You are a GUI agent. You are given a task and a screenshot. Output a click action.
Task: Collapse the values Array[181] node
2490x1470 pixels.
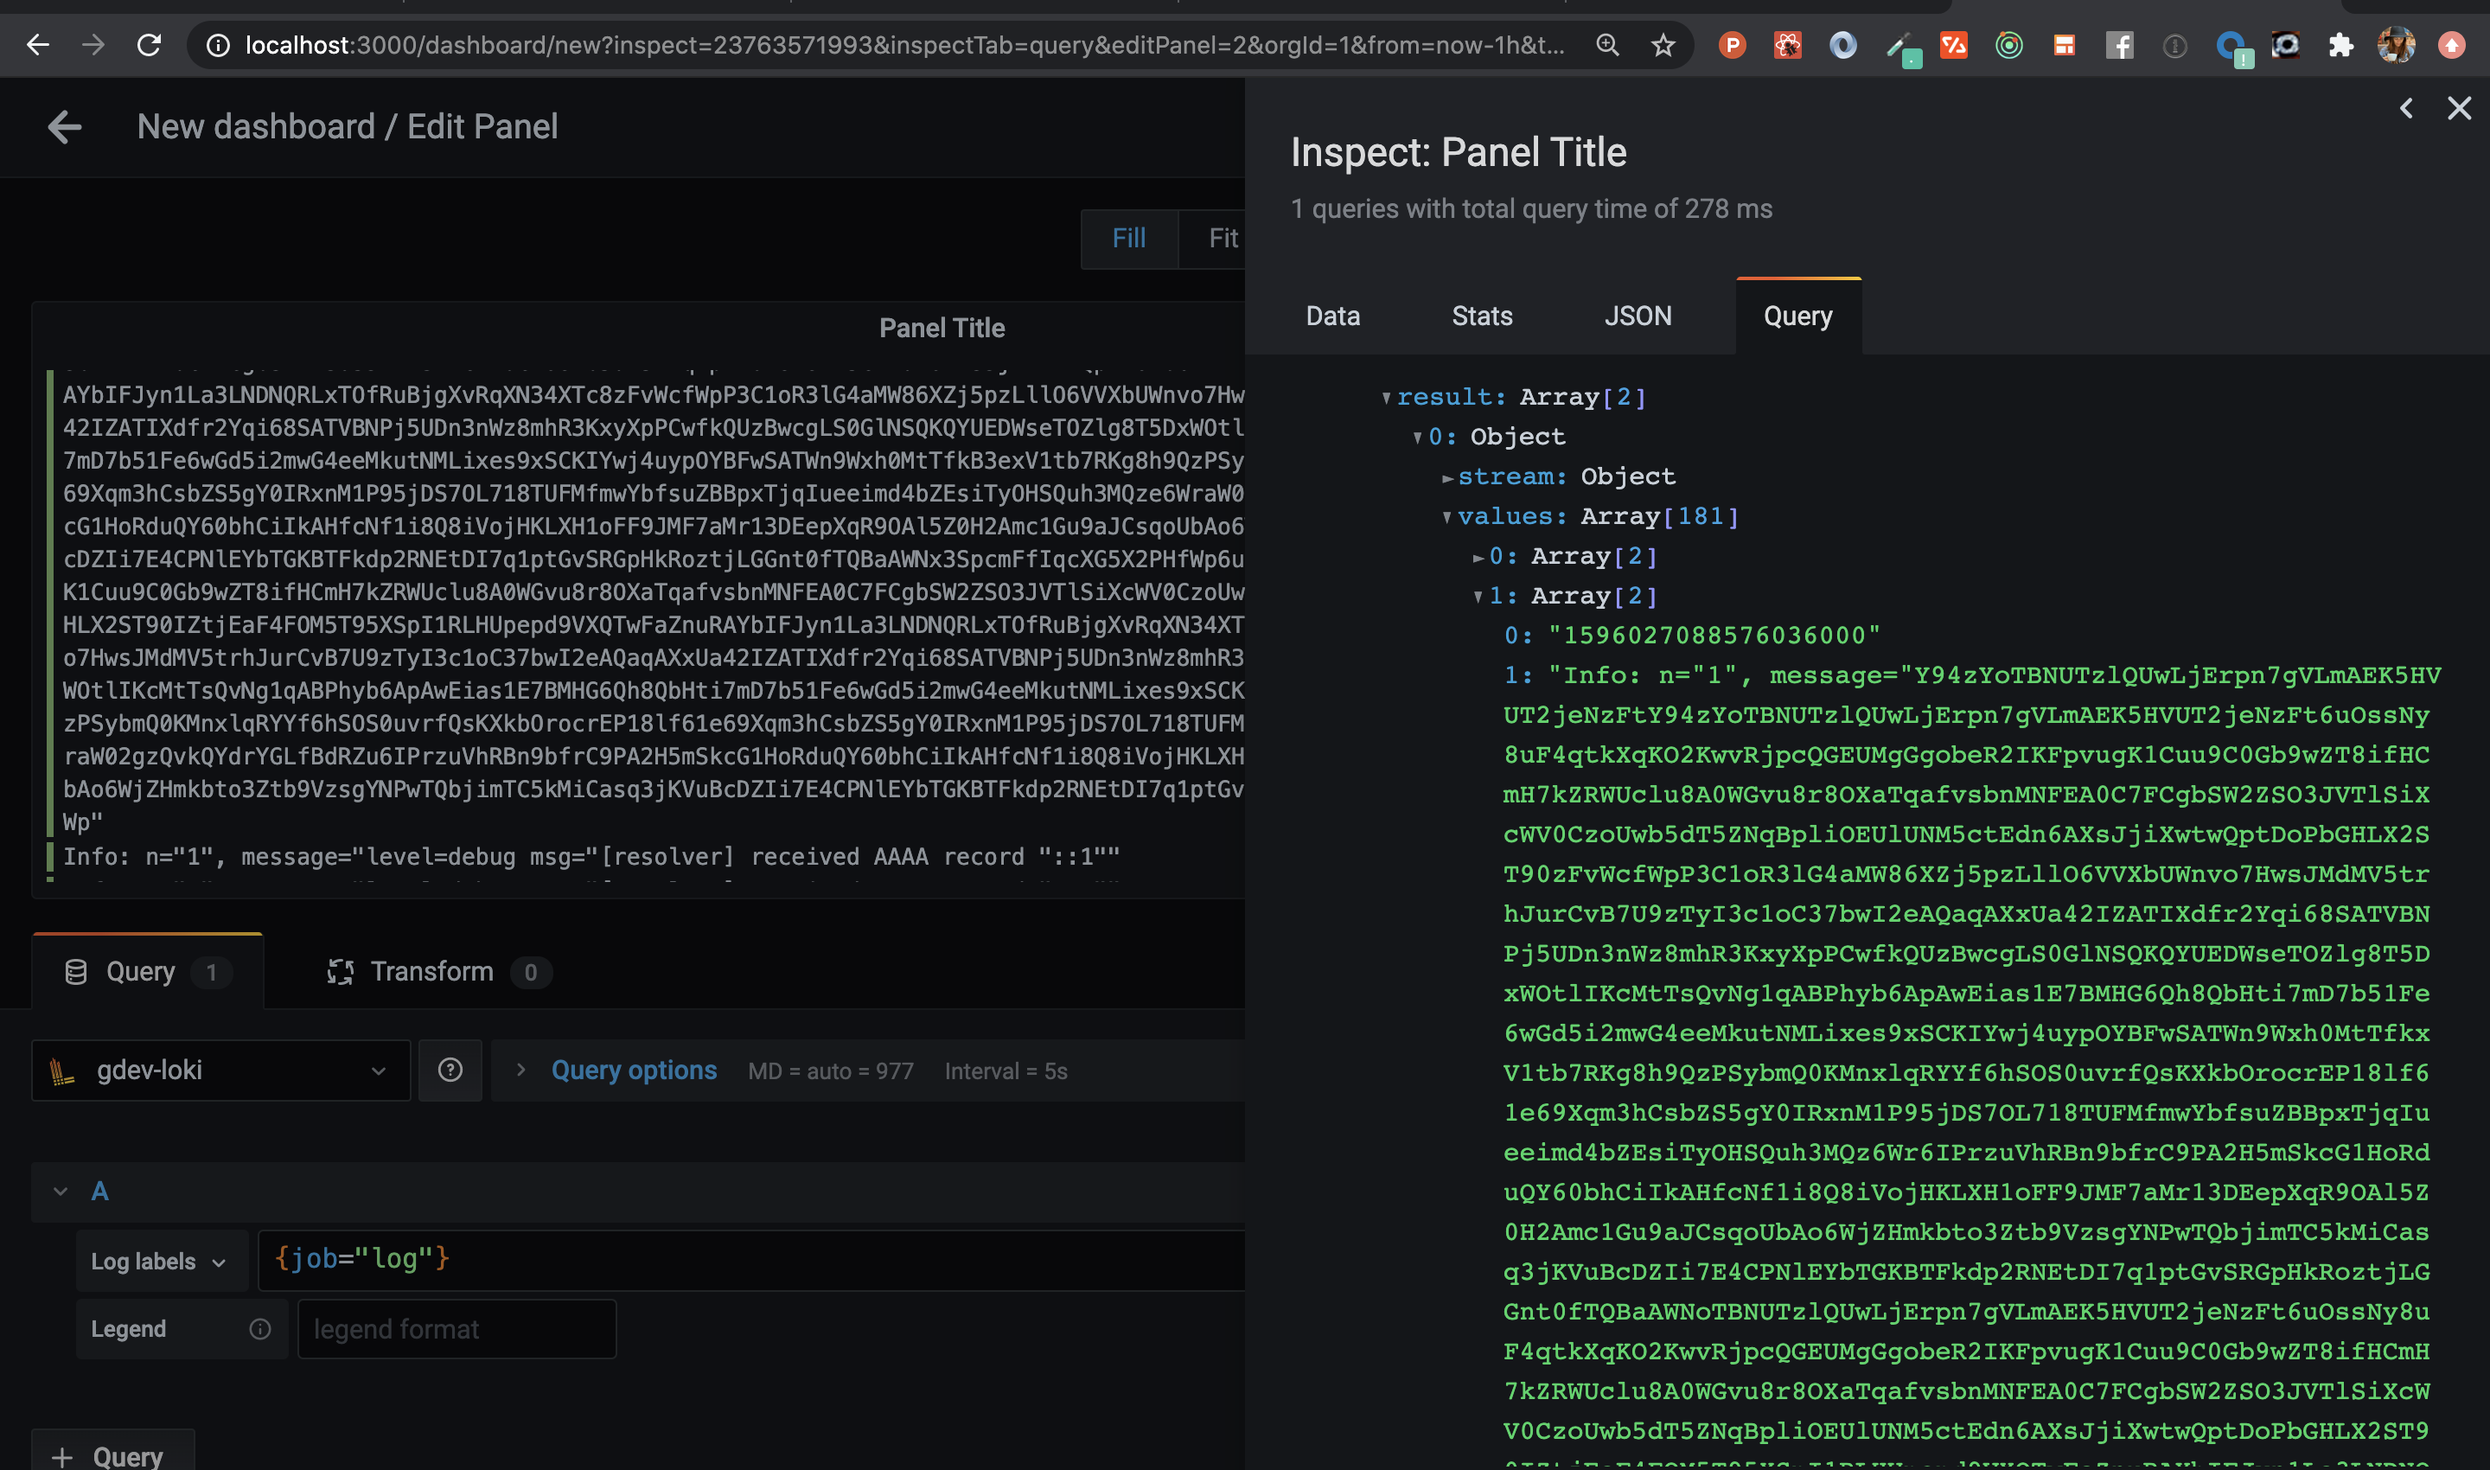click(x=1447, y=517)
